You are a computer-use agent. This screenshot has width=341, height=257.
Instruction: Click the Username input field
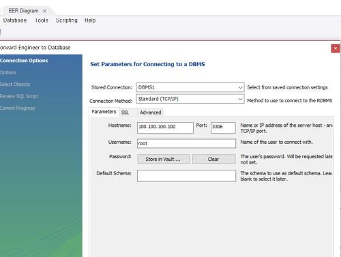[186, 144]
